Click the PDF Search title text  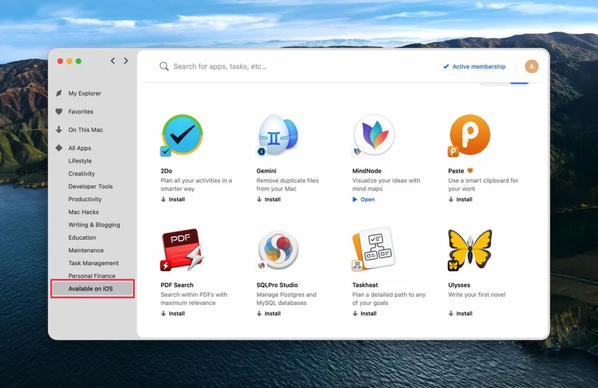point(177,284)
